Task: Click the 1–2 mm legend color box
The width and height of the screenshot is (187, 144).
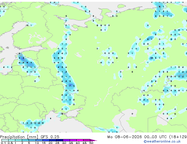Action: [x=19, y=140]
